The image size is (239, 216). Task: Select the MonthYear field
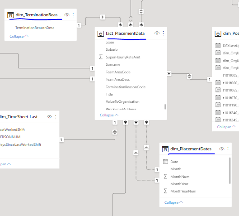pos(179,184)
